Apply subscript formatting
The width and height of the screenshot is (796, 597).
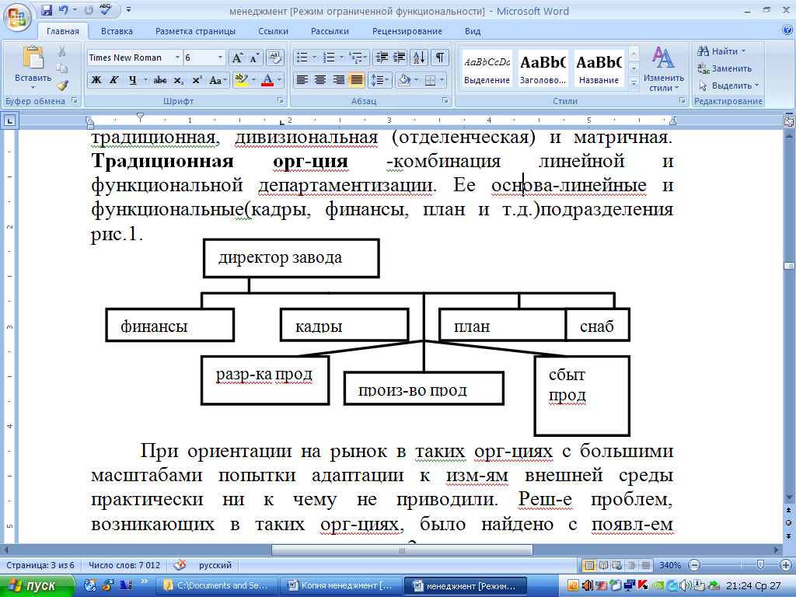[x=178, y=80]
